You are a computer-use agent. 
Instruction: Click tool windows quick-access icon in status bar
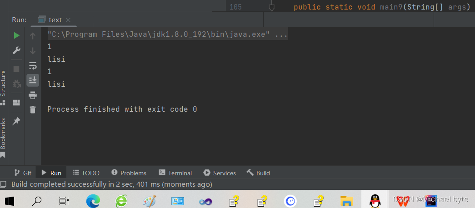click(x=3, y=184)
